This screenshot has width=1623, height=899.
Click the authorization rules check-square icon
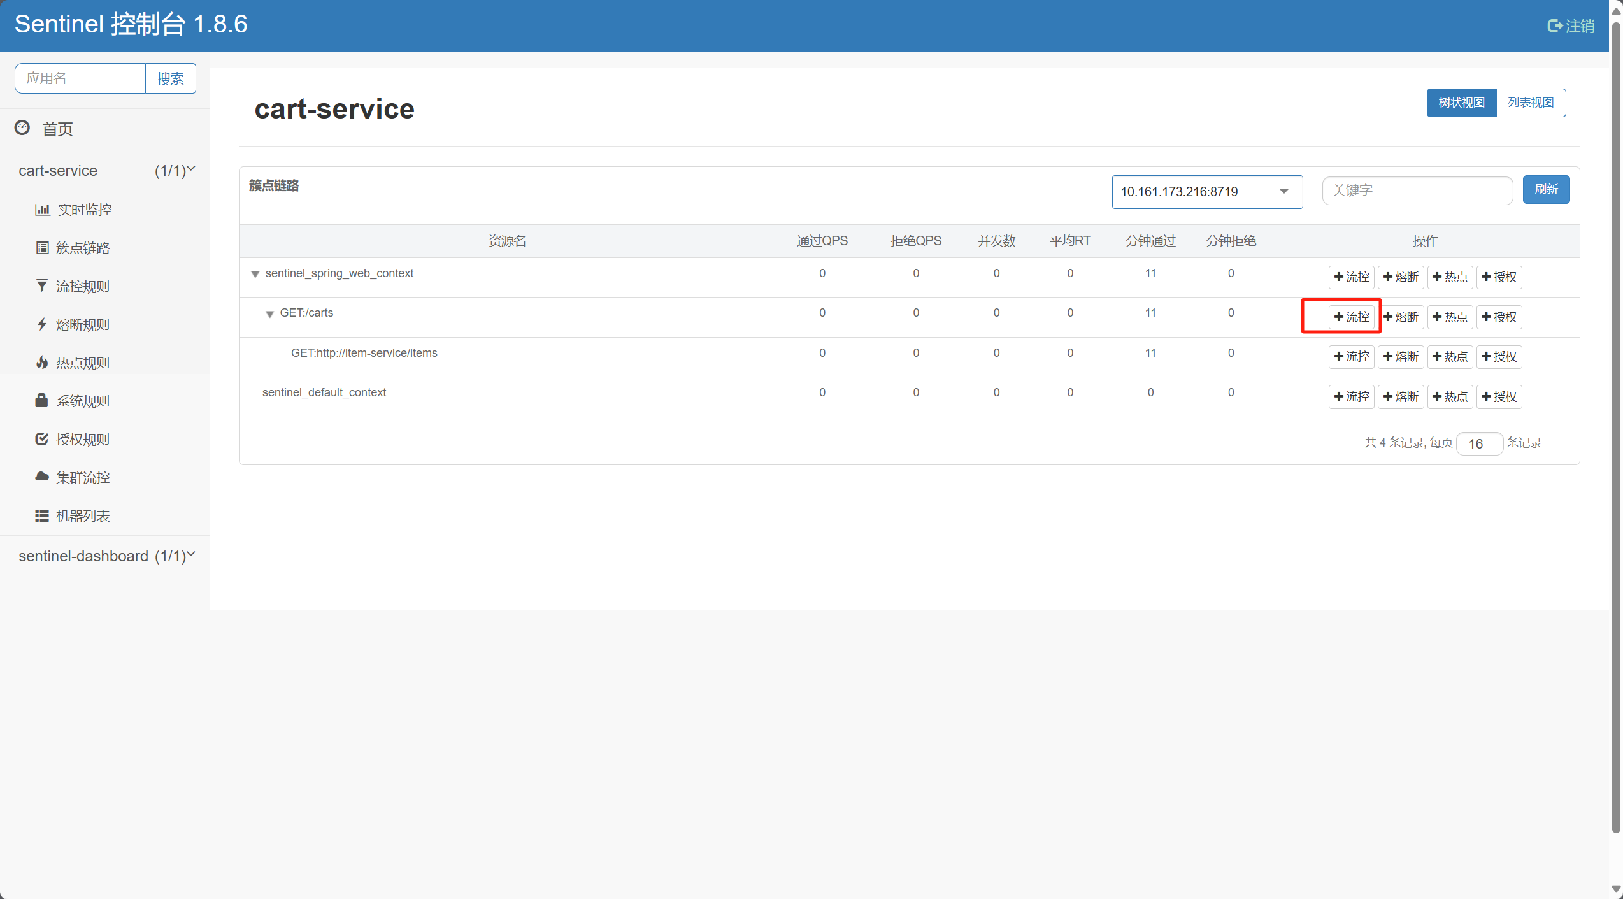point(42,439)
